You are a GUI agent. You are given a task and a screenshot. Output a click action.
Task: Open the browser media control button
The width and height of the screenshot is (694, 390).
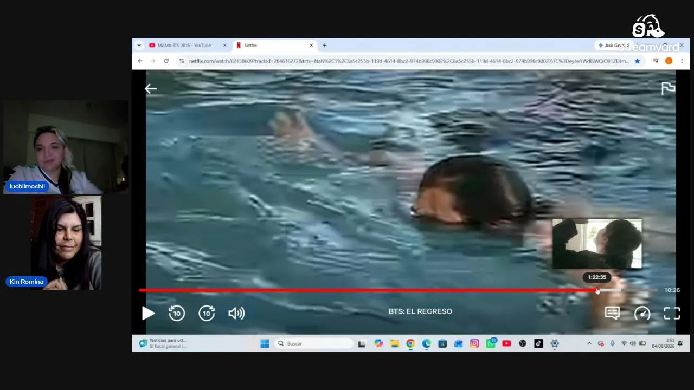click(656, 61)
